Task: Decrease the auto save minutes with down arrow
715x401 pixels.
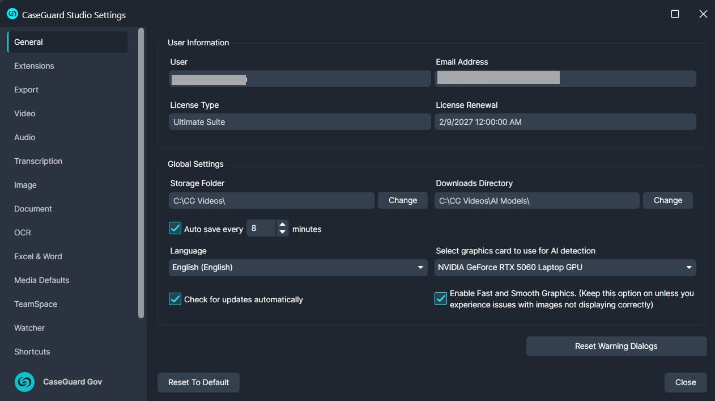Action: (x=282, y=233)
